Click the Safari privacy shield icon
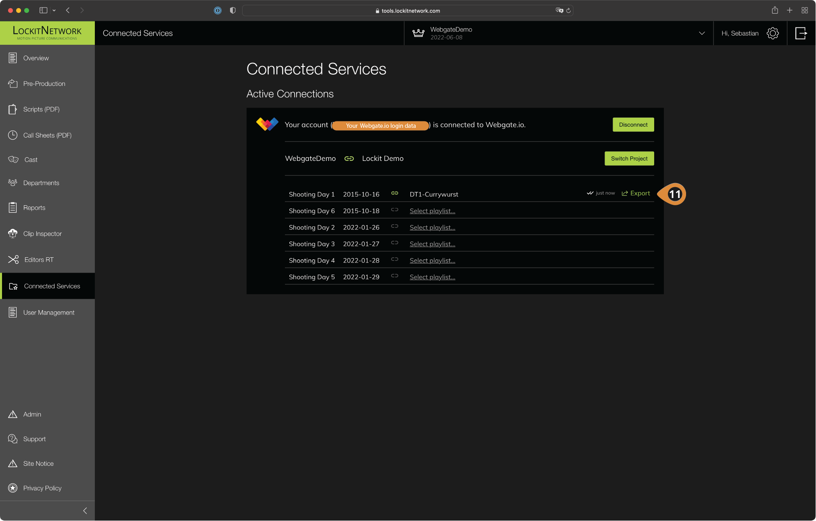 coord(233,10)
